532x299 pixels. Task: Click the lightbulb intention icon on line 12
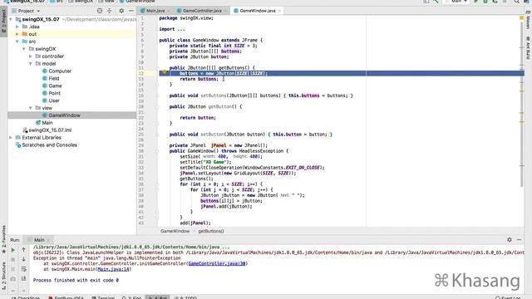(165, 72)
